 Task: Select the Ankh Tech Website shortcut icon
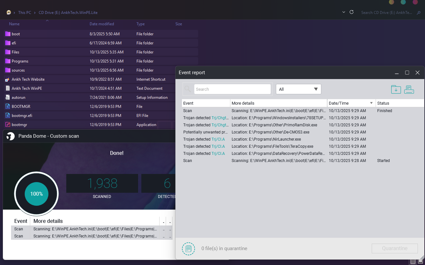tap(8, 79)
